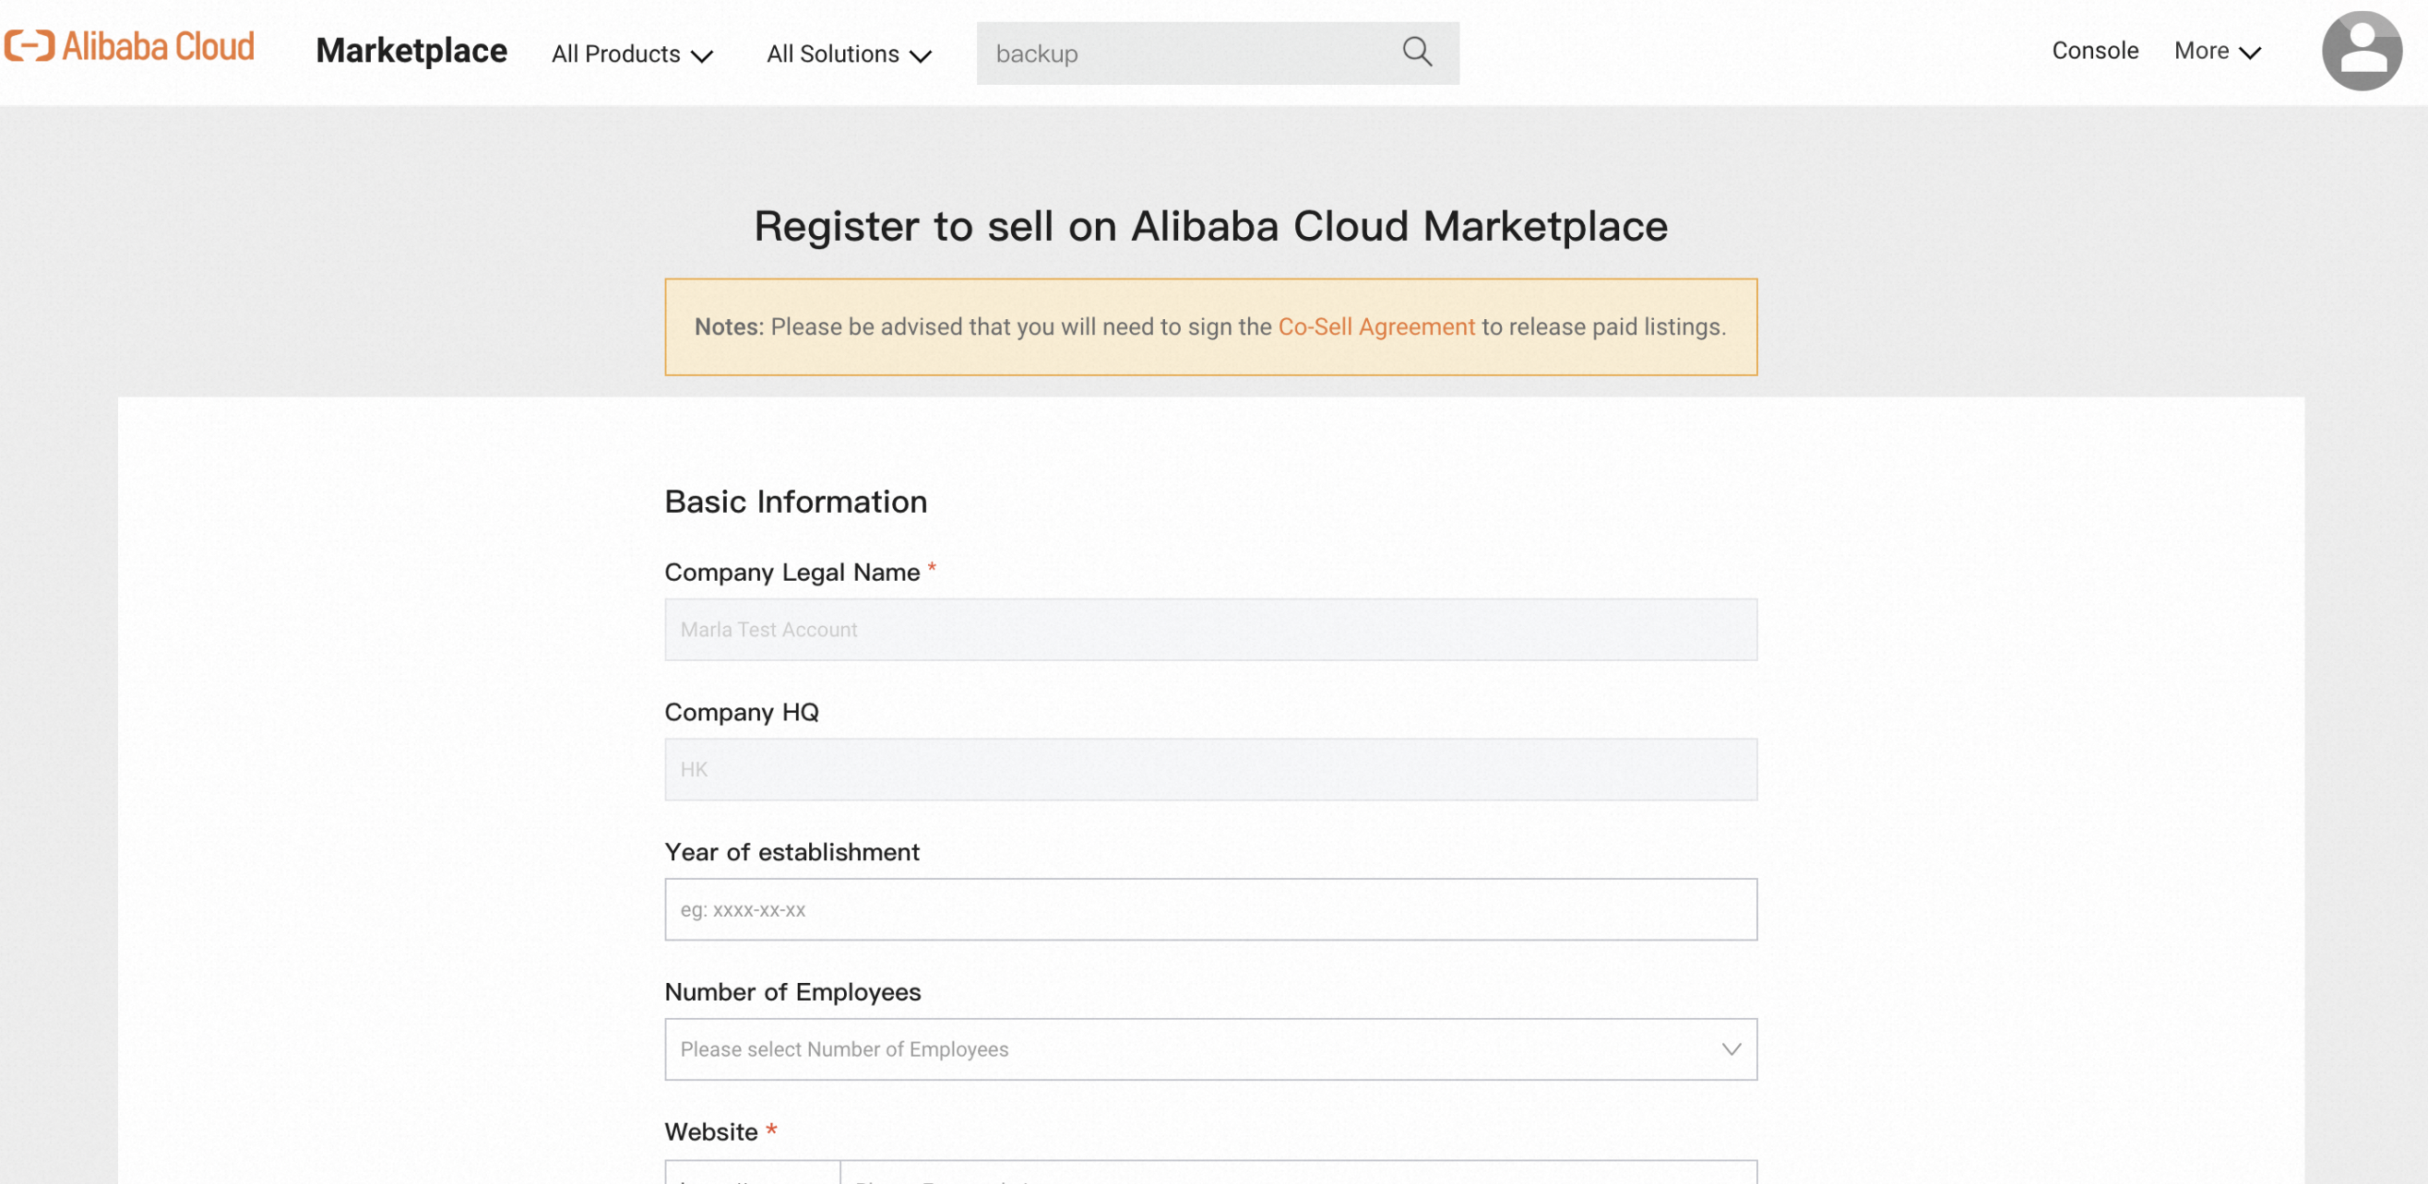2428x1184 pixels.
Task: Open the Co-Sell Agreement link
Action: point(1376,326)
